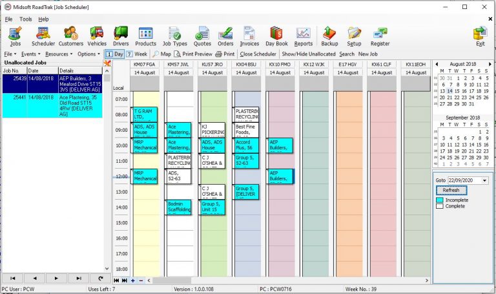Open Print Preview of schedule
The height and width of the screenshot is (294, 496).
click(x=193, y=54)
